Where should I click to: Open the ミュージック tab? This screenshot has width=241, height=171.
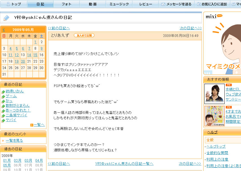tap(119, 4)
